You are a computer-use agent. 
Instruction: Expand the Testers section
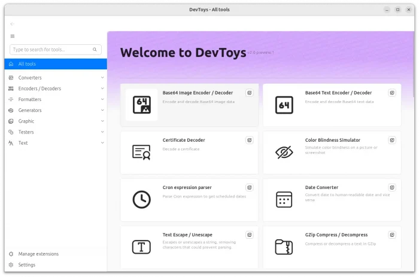(x=102, y=132)
